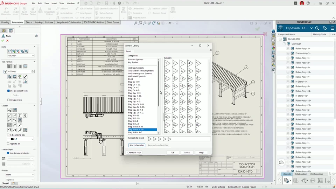Toggle Apply to all checkbox
This screenshot has width=336, height=189.
8,144
